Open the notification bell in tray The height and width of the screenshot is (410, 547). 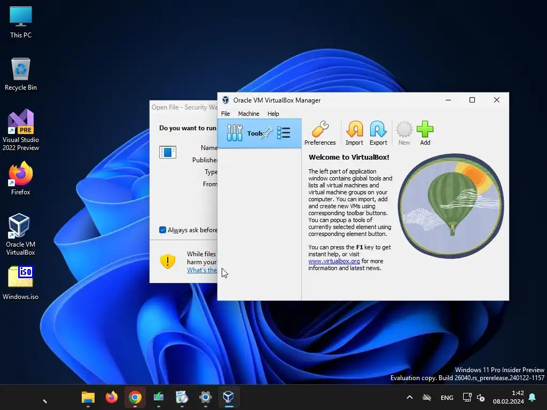point(533,397)
